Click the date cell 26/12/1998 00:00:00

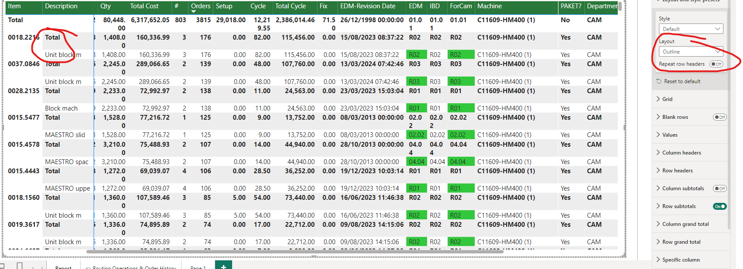pos(372,20)
